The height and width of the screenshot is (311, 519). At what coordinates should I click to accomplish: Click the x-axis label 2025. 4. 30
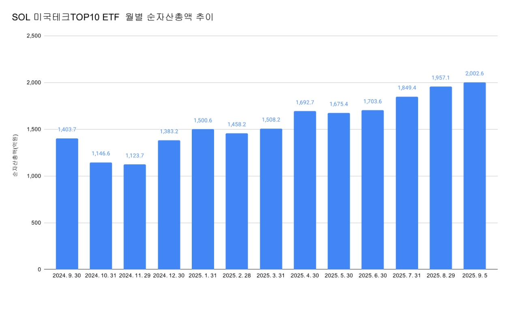pos(305,275)
